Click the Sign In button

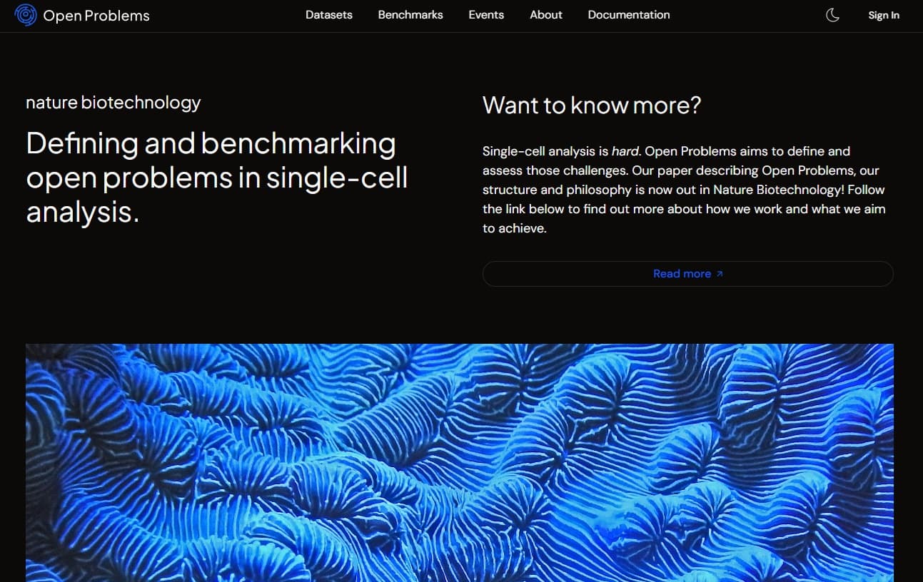pos(883,15)
